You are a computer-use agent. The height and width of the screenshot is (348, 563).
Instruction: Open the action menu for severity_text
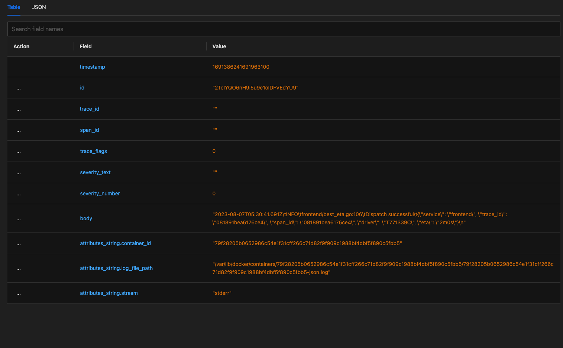pos(19,172)
